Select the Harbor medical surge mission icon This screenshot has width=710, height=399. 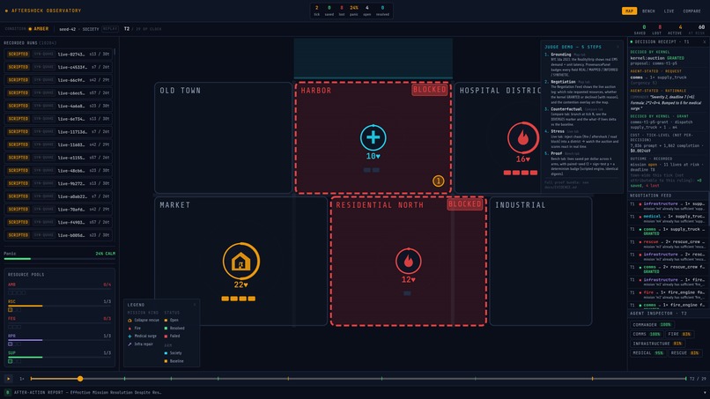pyautogui.click(x=373, y=137)
